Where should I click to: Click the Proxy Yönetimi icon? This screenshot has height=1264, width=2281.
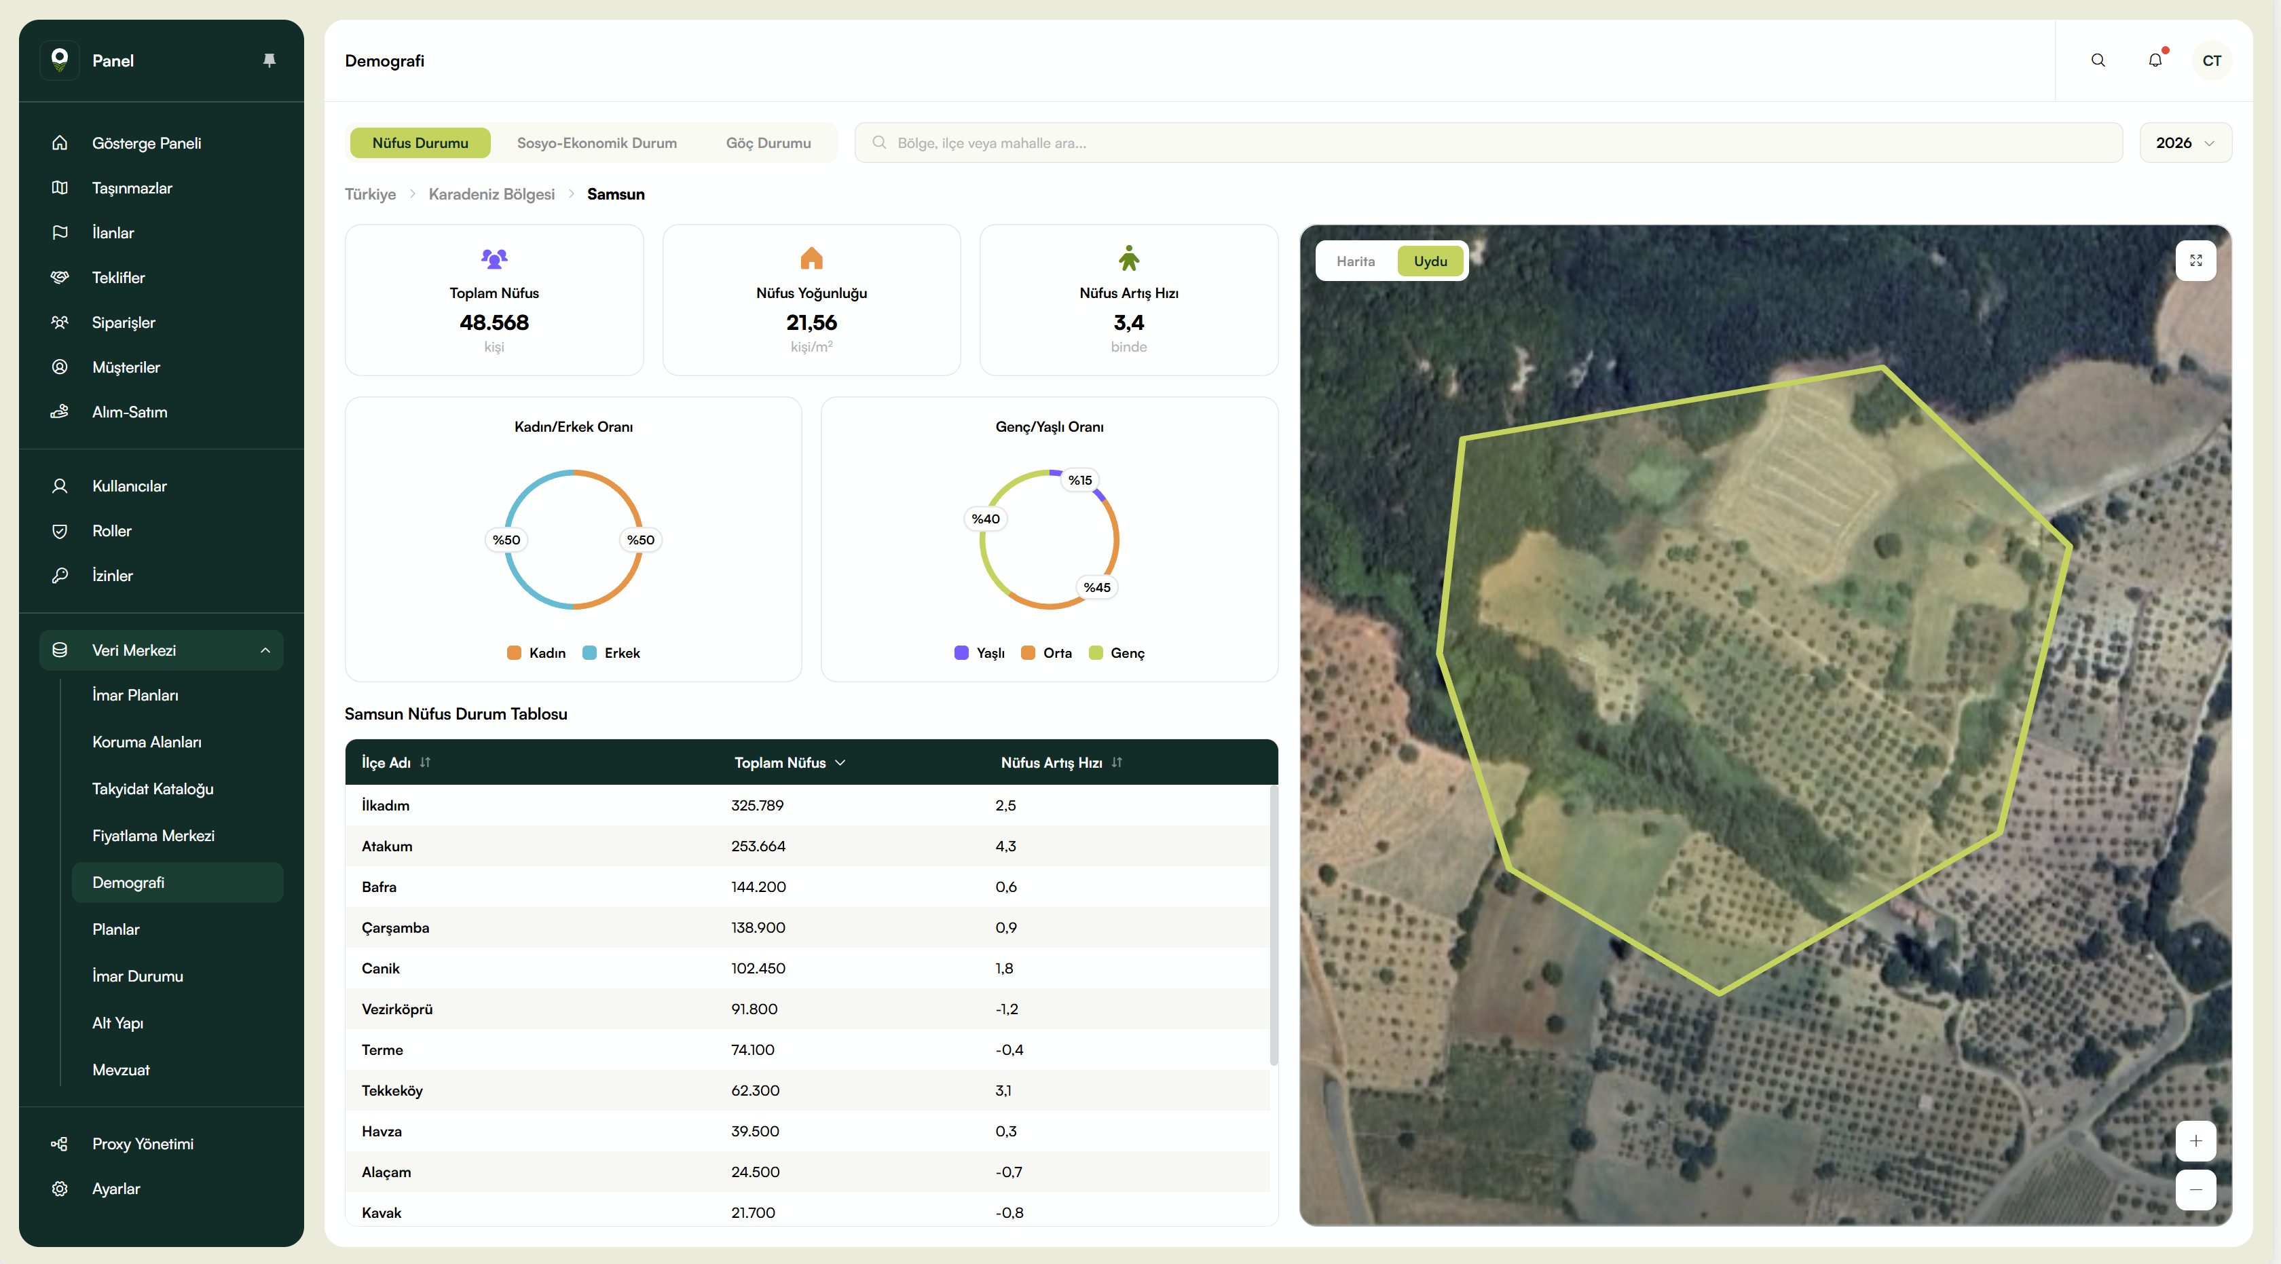59,1144
